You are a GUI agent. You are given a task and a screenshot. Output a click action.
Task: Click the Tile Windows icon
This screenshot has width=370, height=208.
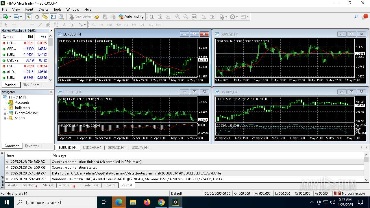click(x=194, y=17)
